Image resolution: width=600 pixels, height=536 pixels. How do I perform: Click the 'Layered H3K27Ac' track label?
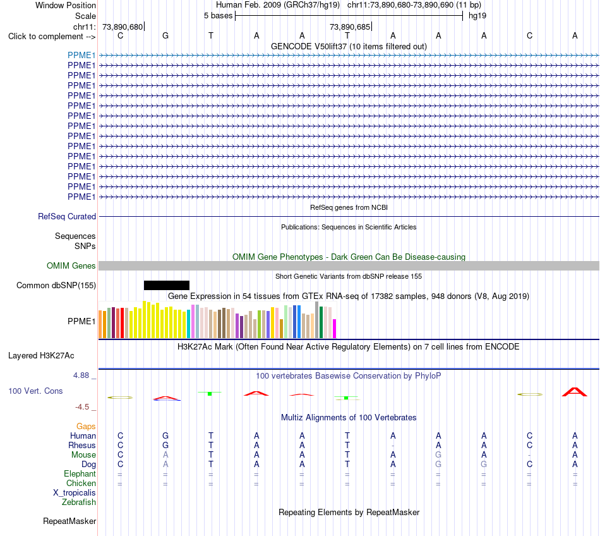pos(41,356)
